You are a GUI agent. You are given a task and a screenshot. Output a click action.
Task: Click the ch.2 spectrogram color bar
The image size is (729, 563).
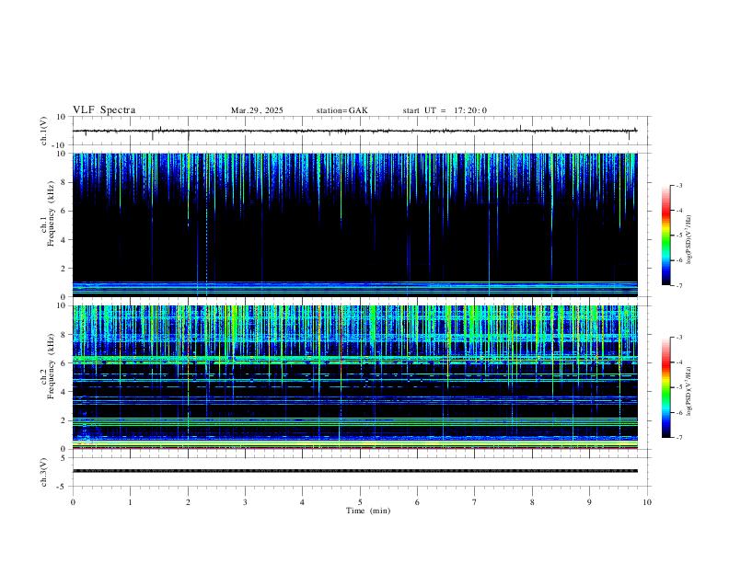666,387
